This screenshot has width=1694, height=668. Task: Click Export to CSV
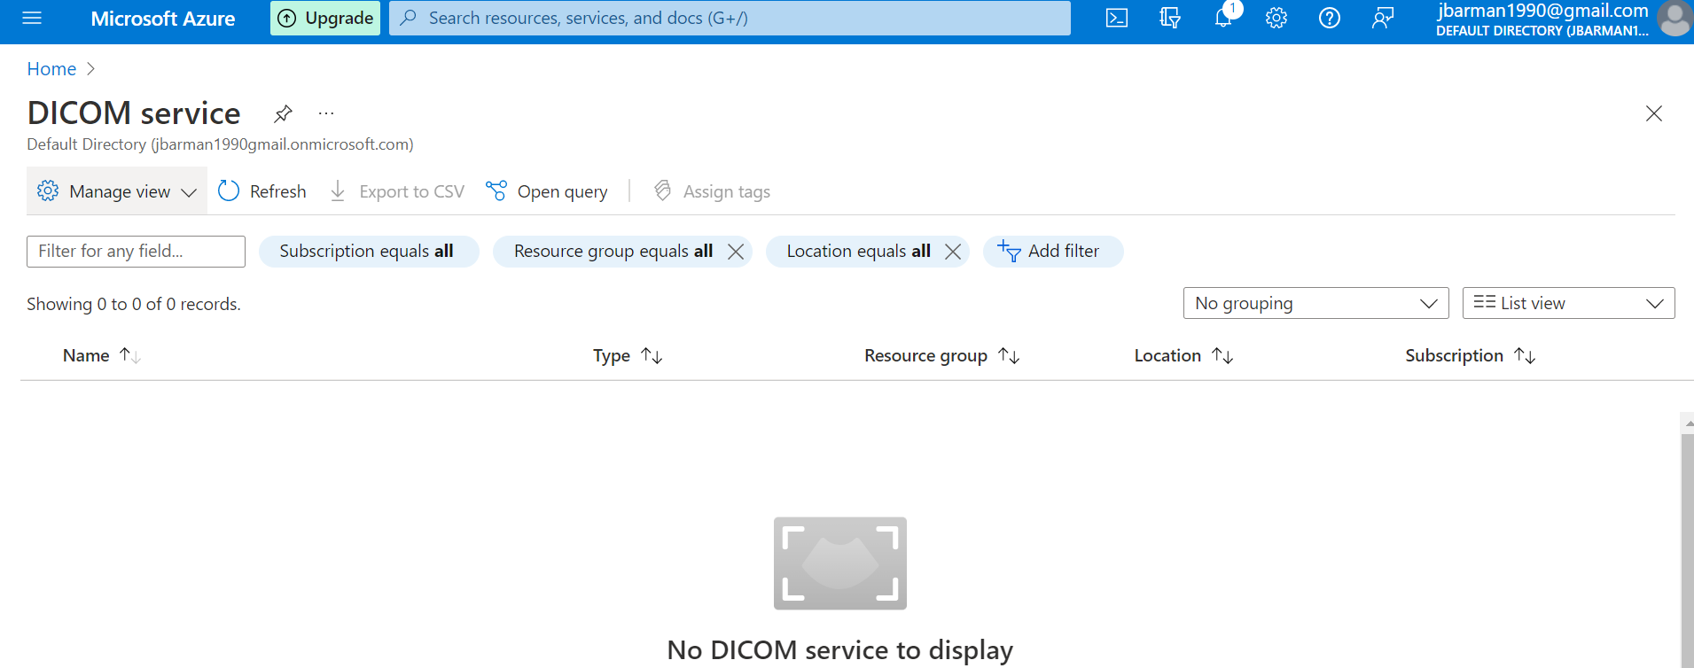397,191
